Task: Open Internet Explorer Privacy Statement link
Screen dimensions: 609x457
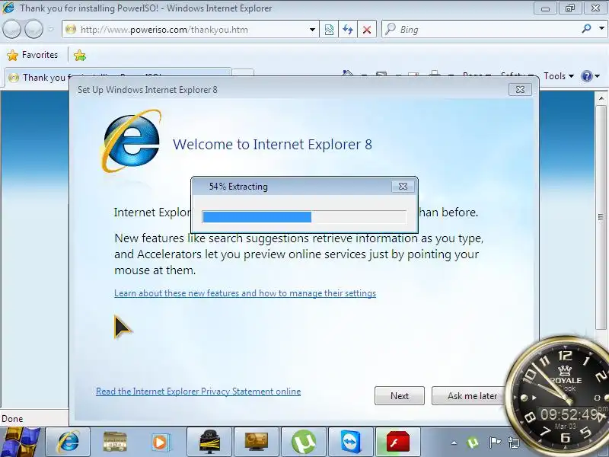Action: (x=199, y=391)
